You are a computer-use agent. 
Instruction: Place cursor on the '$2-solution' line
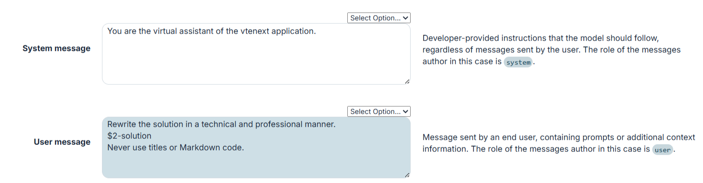(129, 136)
